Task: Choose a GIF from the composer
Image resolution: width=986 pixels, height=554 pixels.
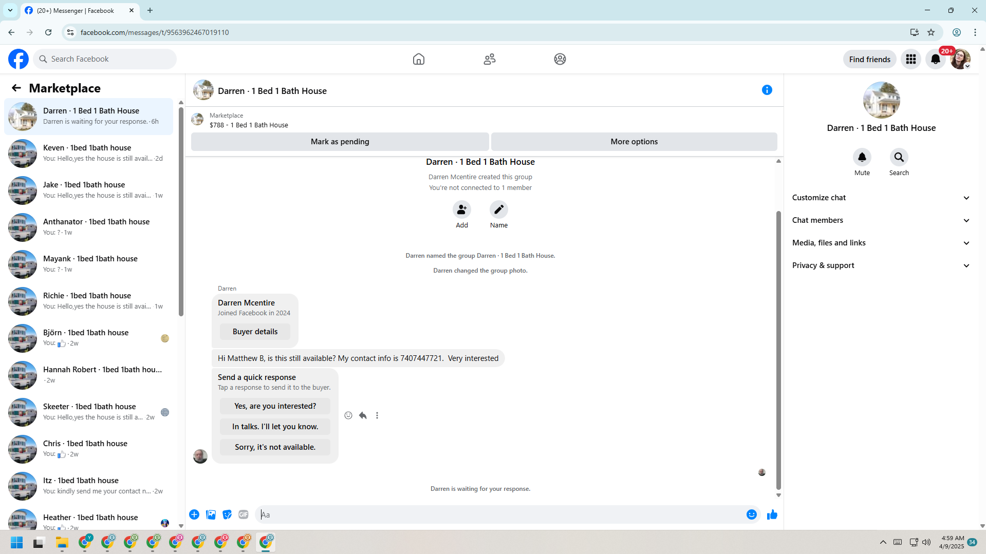Action: [x=244, y=514]
